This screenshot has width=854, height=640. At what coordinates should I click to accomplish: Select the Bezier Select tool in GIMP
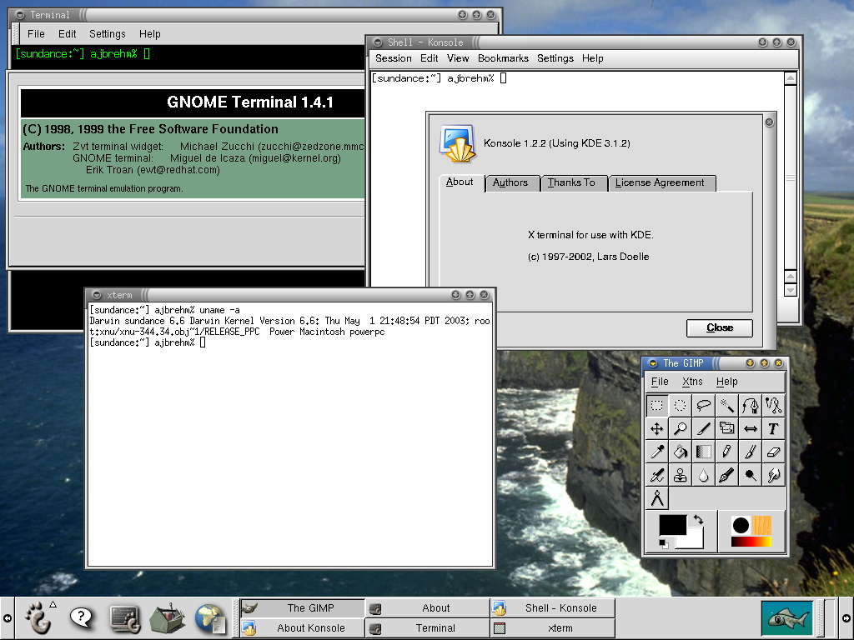point(750,406)
